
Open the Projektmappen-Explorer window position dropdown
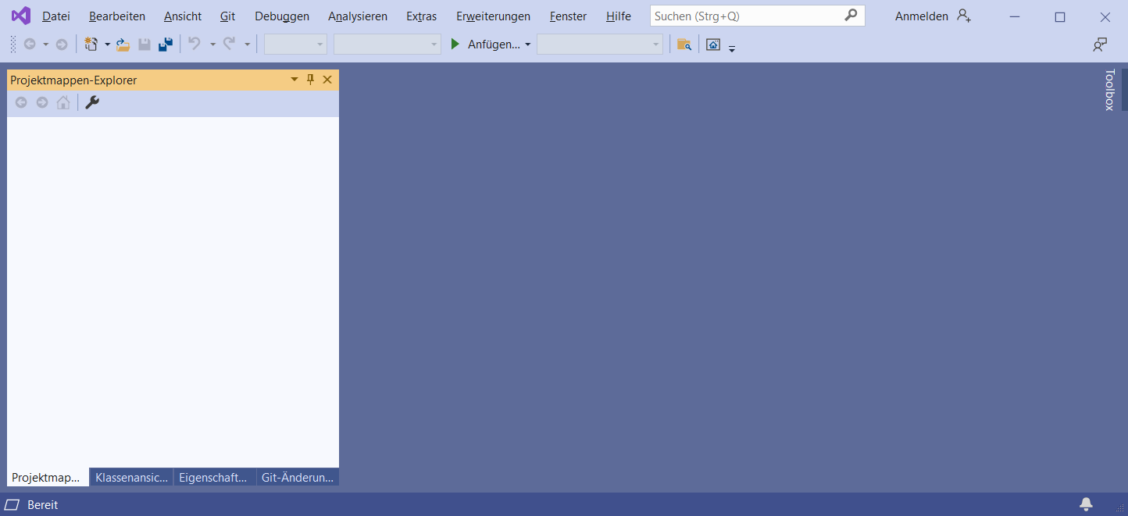(x=294, y=79)
